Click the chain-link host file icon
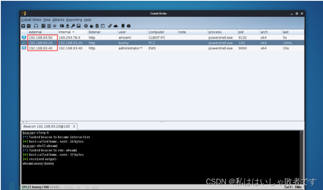Screen dimensions: 323x190 click(110, 26)
